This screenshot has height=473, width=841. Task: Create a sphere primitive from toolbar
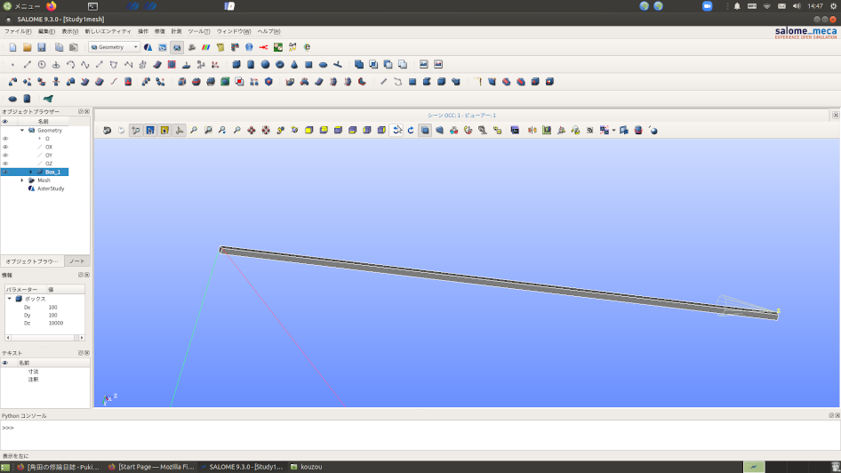tap(265, 64)
